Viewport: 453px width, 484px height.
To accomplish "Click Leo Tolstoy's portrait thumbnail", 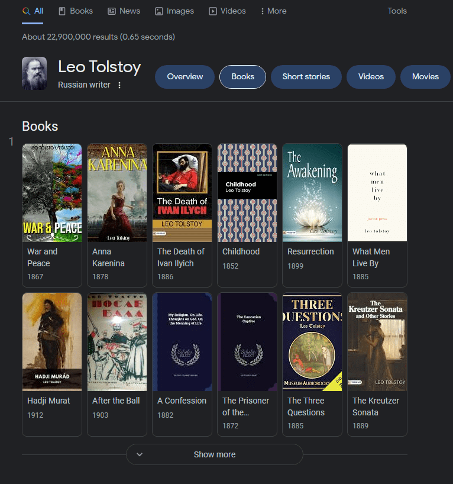I will pyautogui.click(x=34, y=73).
